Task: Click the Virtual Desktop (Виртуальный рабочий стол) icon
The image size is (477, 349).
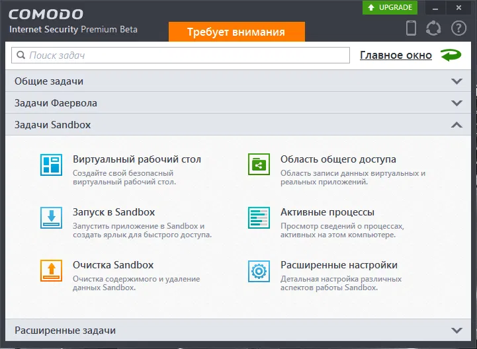Action: pyautogui.click(x=51, y=165)
